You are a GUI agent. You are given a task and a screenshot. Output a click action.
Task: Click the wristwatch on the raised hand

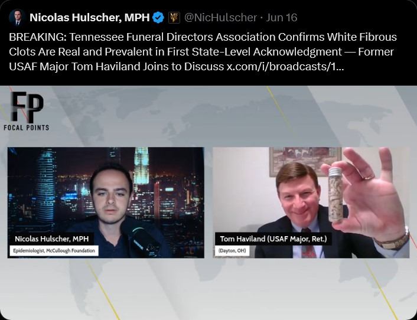[x=394, y=240]
